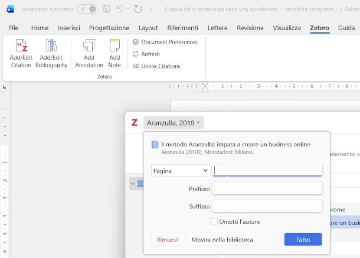
Task: Toggle the Salvataggio automatico switch
Action: [x=87, y=9]
